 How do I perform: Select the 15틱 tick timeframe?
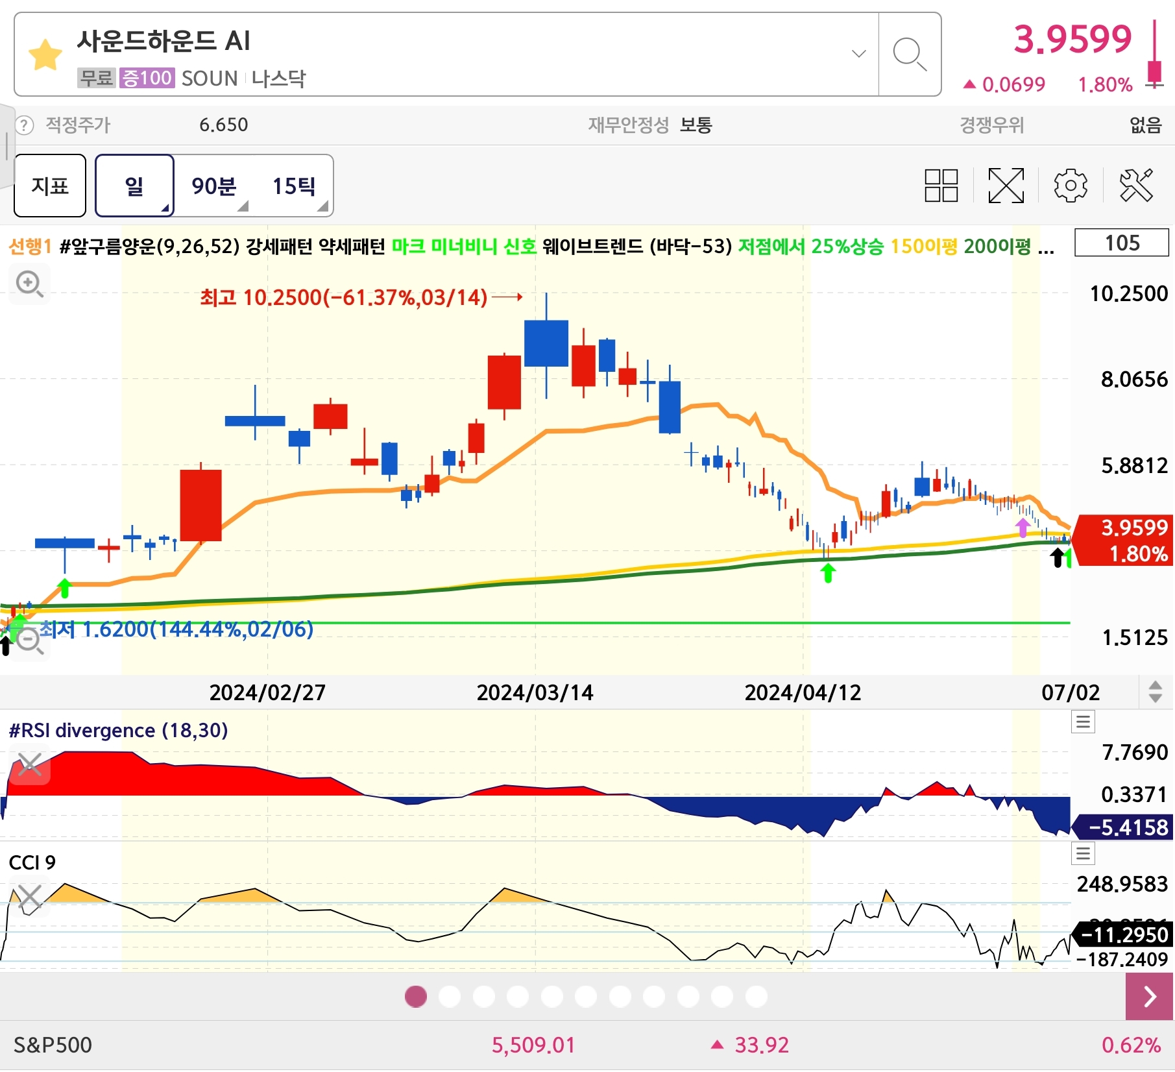tap(294, 186)
